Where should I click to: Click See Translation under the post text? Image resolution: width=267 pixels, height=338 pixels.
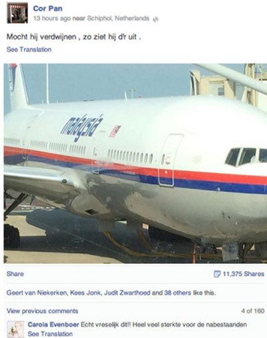tap(29, 49)
